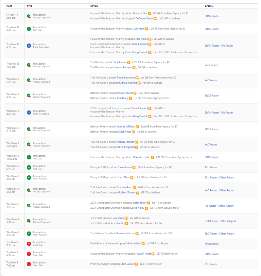Click the green add icon in the Cairo Santos row
The width and height of the screenshot is (261, 276).
point(29,167)
